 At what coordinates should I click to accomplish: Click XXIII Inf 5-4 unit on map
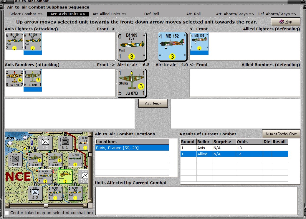tap(15, 160)
